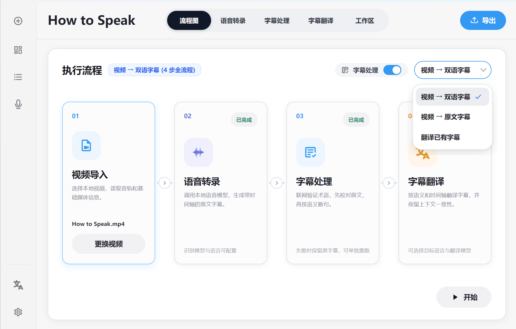Viewport: 516px width, 329px height.
Task: Open the dashboard grid icon in sidebar
Action: pos(18,50)
